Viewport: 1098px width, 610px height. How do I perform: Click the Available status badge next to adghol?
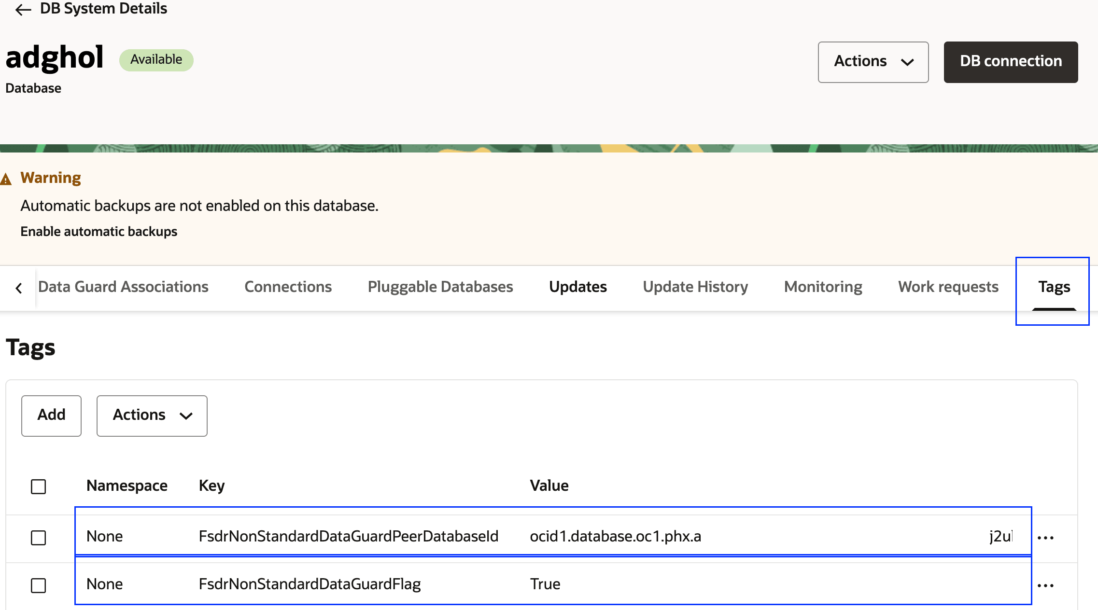(156, 60)
